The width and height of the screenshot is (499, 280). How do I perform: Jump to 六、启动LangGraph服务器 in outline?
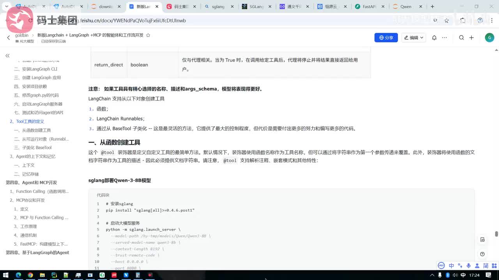click(x=38, y=104)
